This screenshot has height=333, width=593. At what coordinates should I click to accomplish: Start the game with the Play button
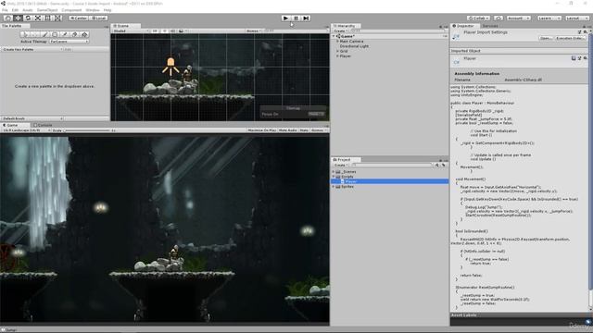pos(286,18)
